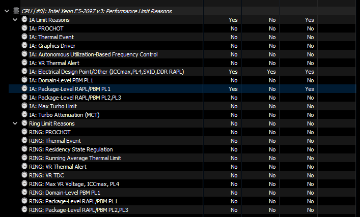Select the RING: VR TDC row
Image resolution: width=360 pixels, height=217 pixels.
click(46, 175)
